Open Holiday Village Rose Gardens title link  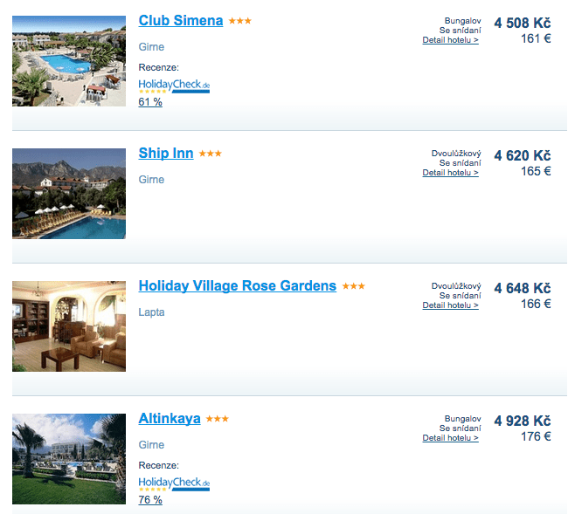click(238, 285)
